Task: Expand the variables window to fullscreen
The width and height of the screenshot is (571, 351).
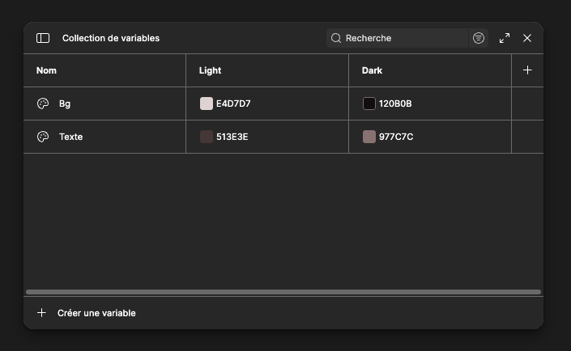Action: pyautogui.click(x=505, y=38)
